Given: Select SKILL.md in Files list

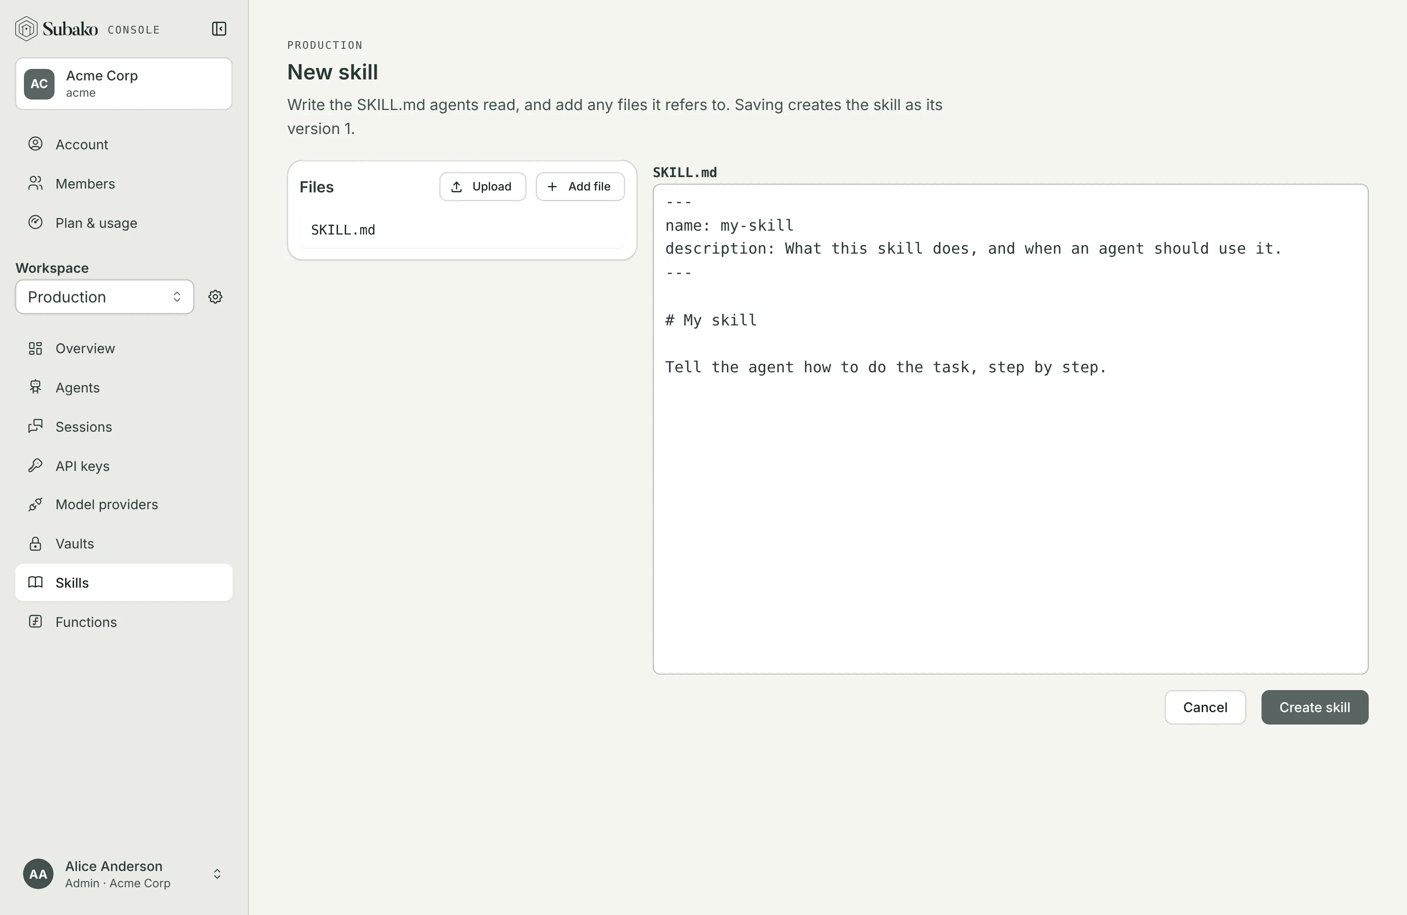Looking at the screenshot, I should (x=462, y=230).
